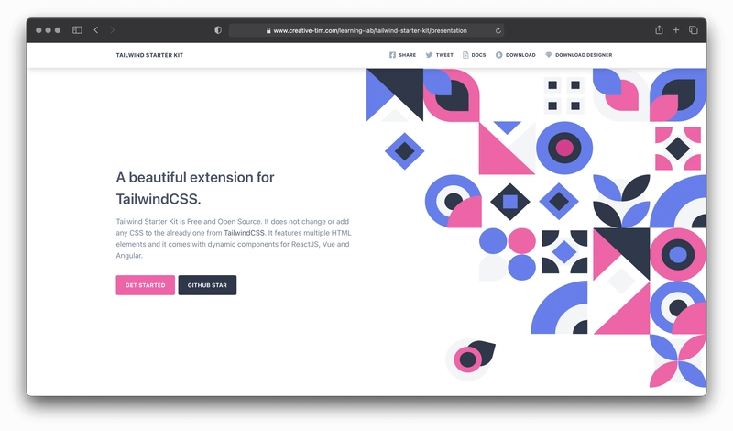Click the Facebook icon beside Share
This screenshot has width=733, height=431.
[392, 55]
